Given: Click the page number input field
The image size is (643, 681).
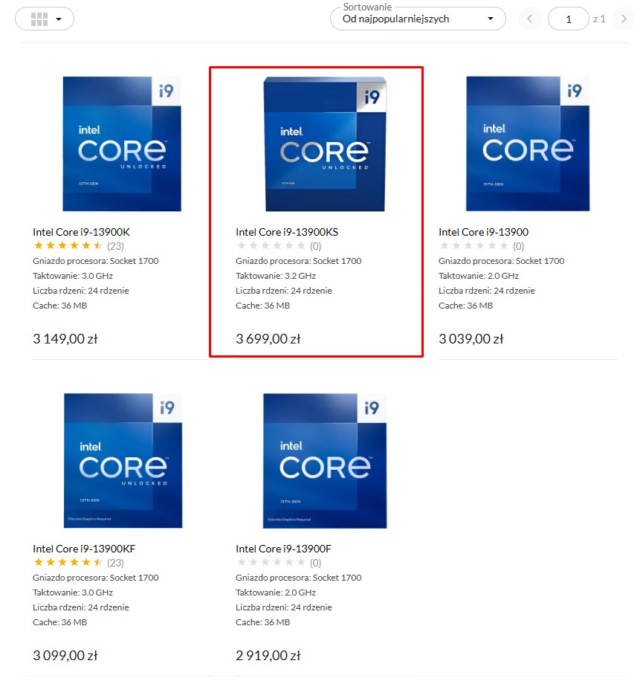Looking at the screenshot, I should (569, 19).
